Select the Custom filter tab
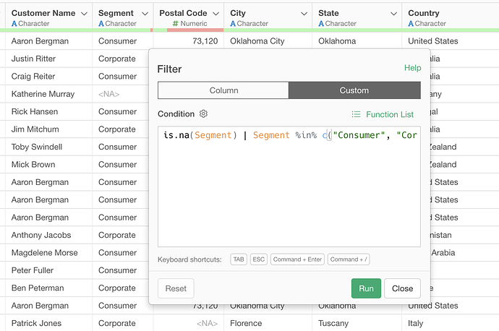This screenshot has height=331, width=499. [354, 90]
